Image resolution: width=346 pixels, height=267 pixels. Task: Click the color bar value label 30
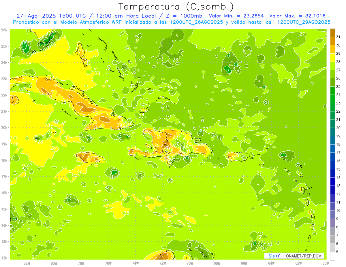pyautogui.click(x=339, y=45)
